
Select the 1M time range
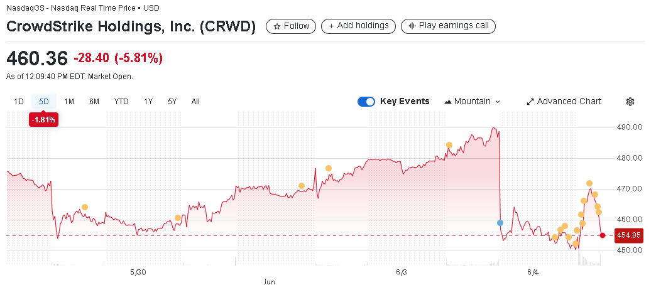coord(69,102)
